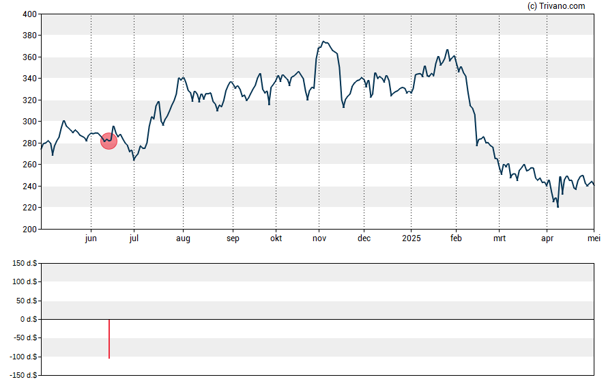The height and width of the screenshot is (386, 606).
Task: Click the 'jun' month label on the x-axis
Action: coord(91,238)
